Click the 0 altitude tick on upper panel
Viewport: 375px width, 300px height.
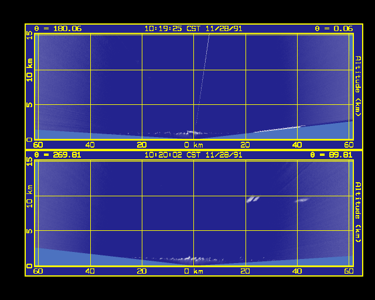29,139
